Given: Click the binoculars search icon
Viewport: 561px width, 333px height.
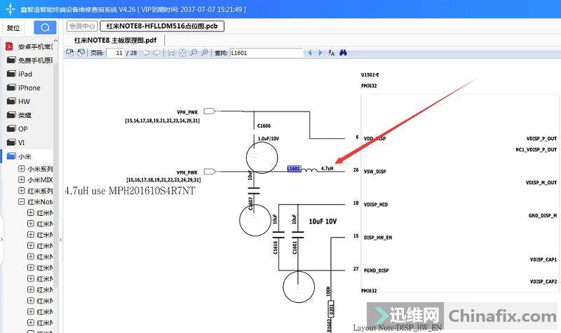Looking at the screenshot, I should (344, 53).
